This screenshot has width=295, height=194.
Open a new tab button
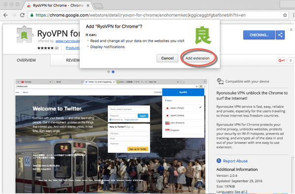pos(98,6)
